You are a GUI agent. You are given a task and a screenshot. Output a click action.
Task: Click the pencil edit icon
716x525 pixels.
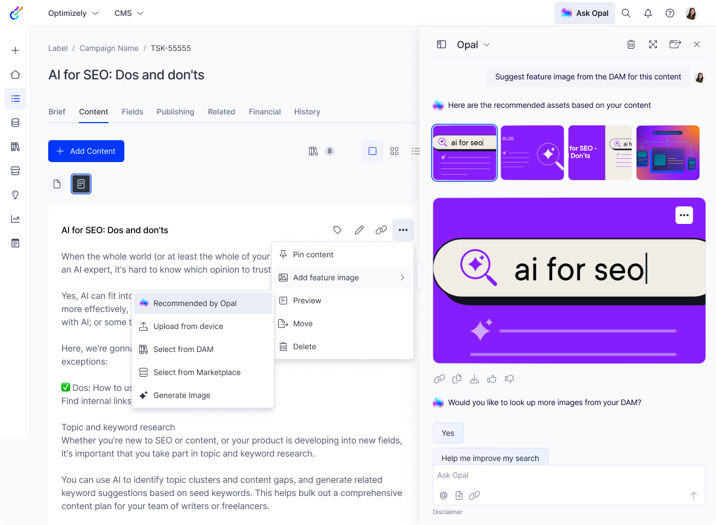[x=359, y=230]
